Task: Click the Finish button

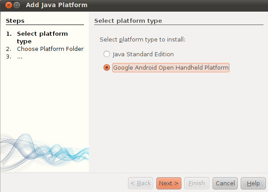Action: 197,183
